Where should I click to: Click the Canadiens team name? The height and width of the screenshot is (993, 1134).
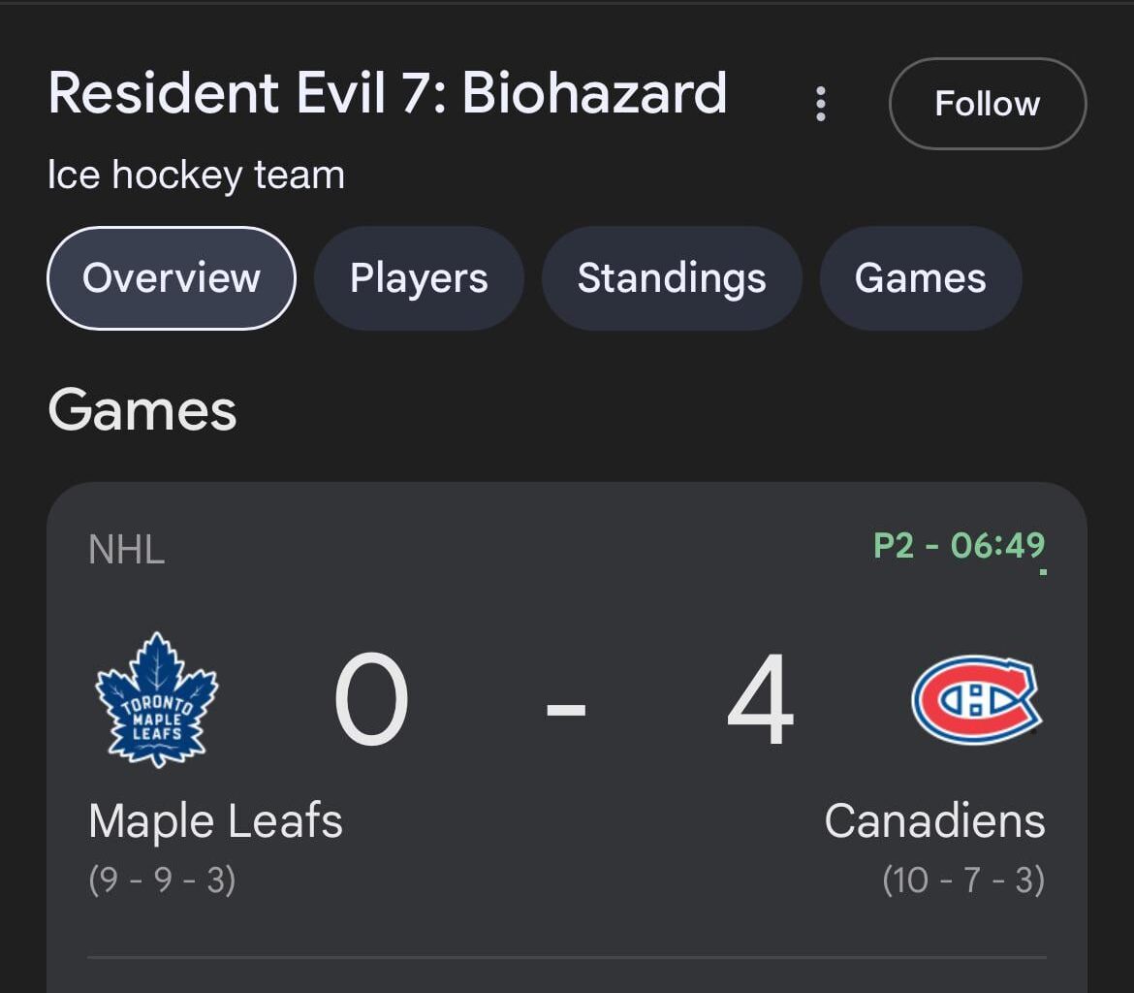tap(934, 819)
